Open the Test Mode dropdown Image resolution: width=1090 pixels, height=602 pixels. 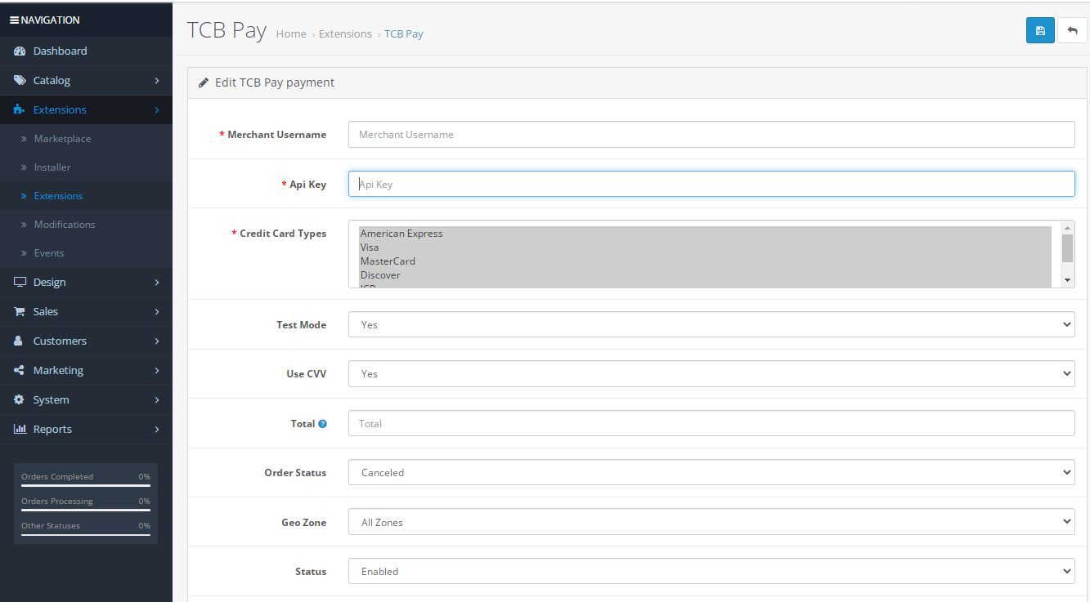click(x=711, y=324)
